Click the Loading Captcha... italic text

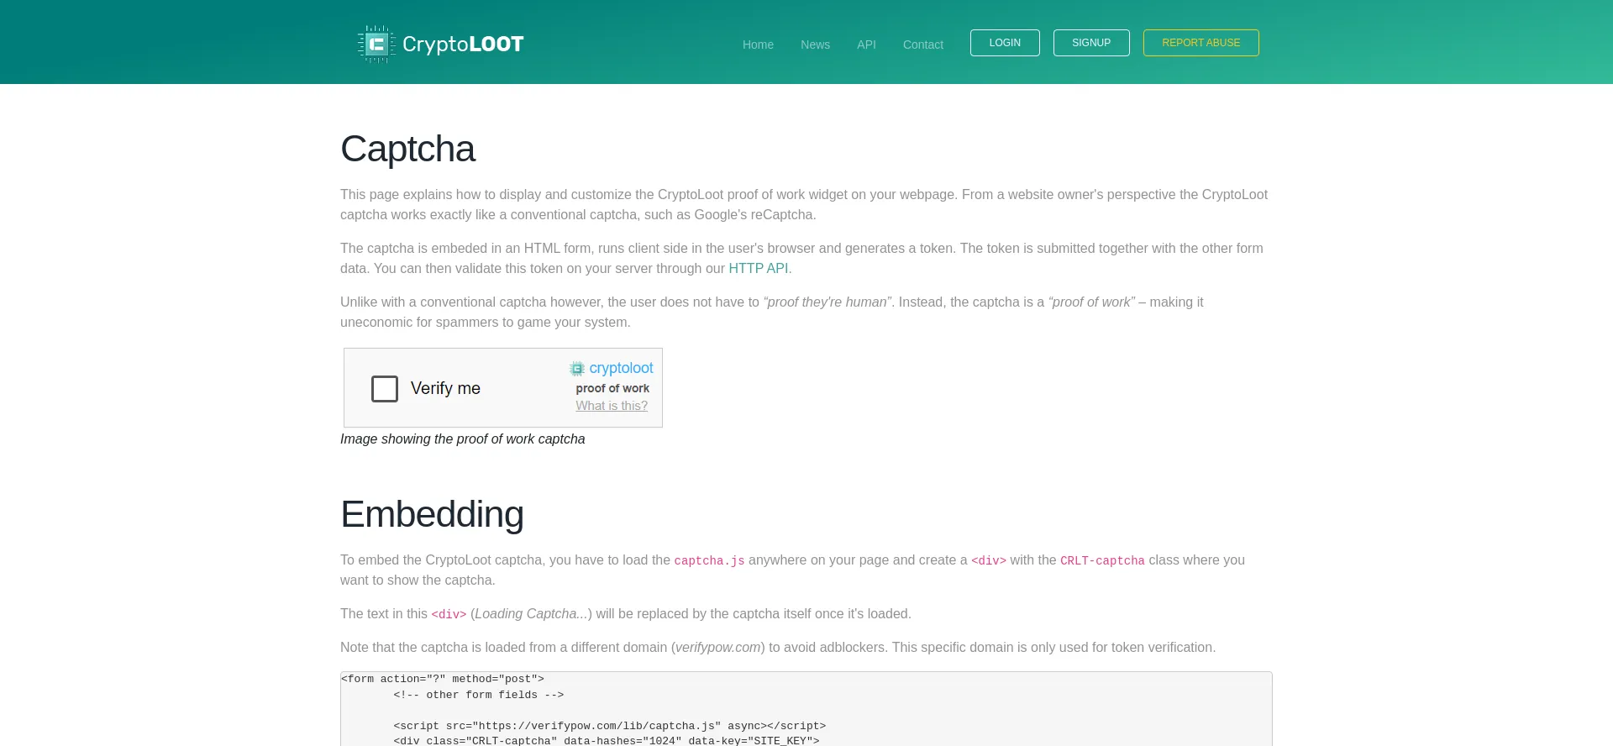(531, 613)
